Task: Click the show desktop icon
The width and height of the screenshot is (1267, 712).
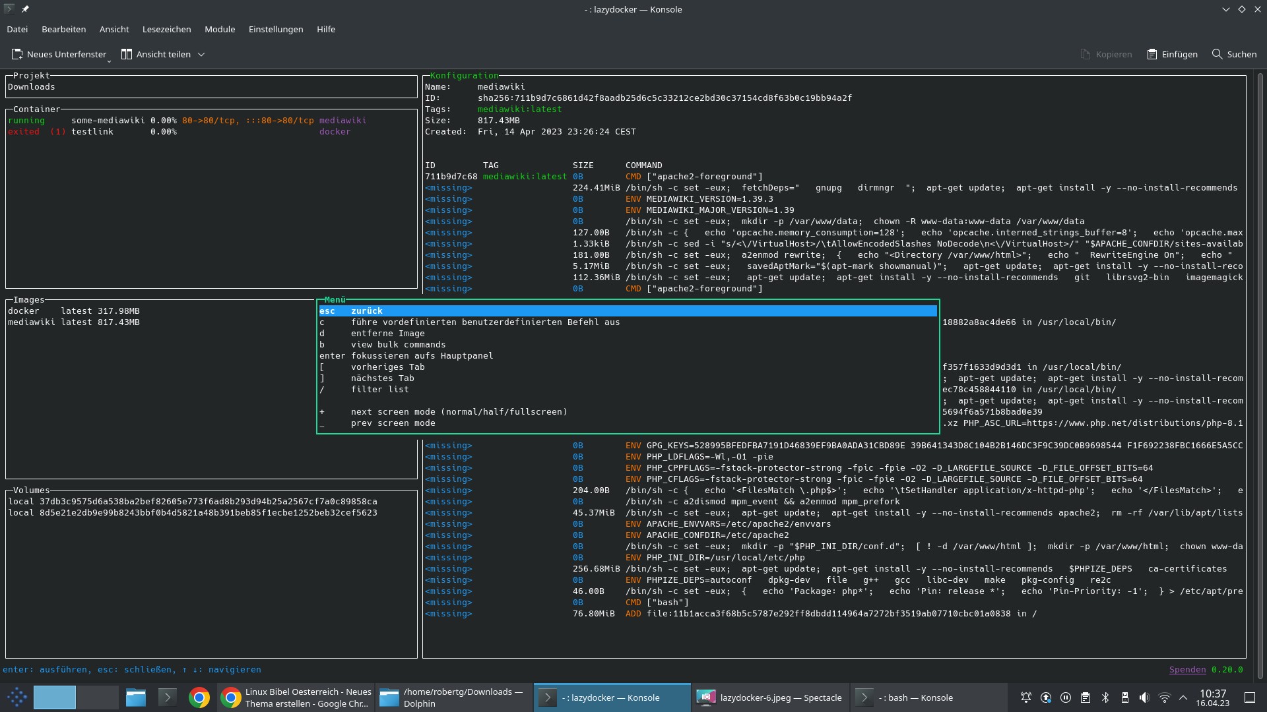Action: point(1250,697)
